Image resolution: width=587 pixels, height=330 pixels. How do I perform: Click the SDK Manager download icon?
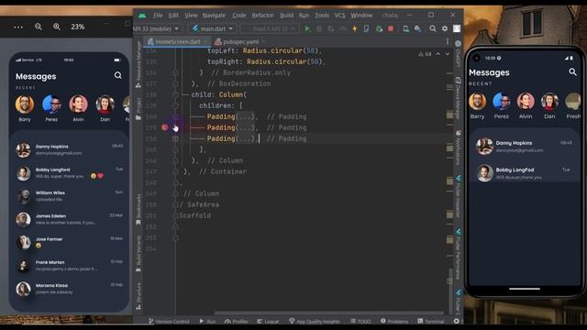[418, 28]
